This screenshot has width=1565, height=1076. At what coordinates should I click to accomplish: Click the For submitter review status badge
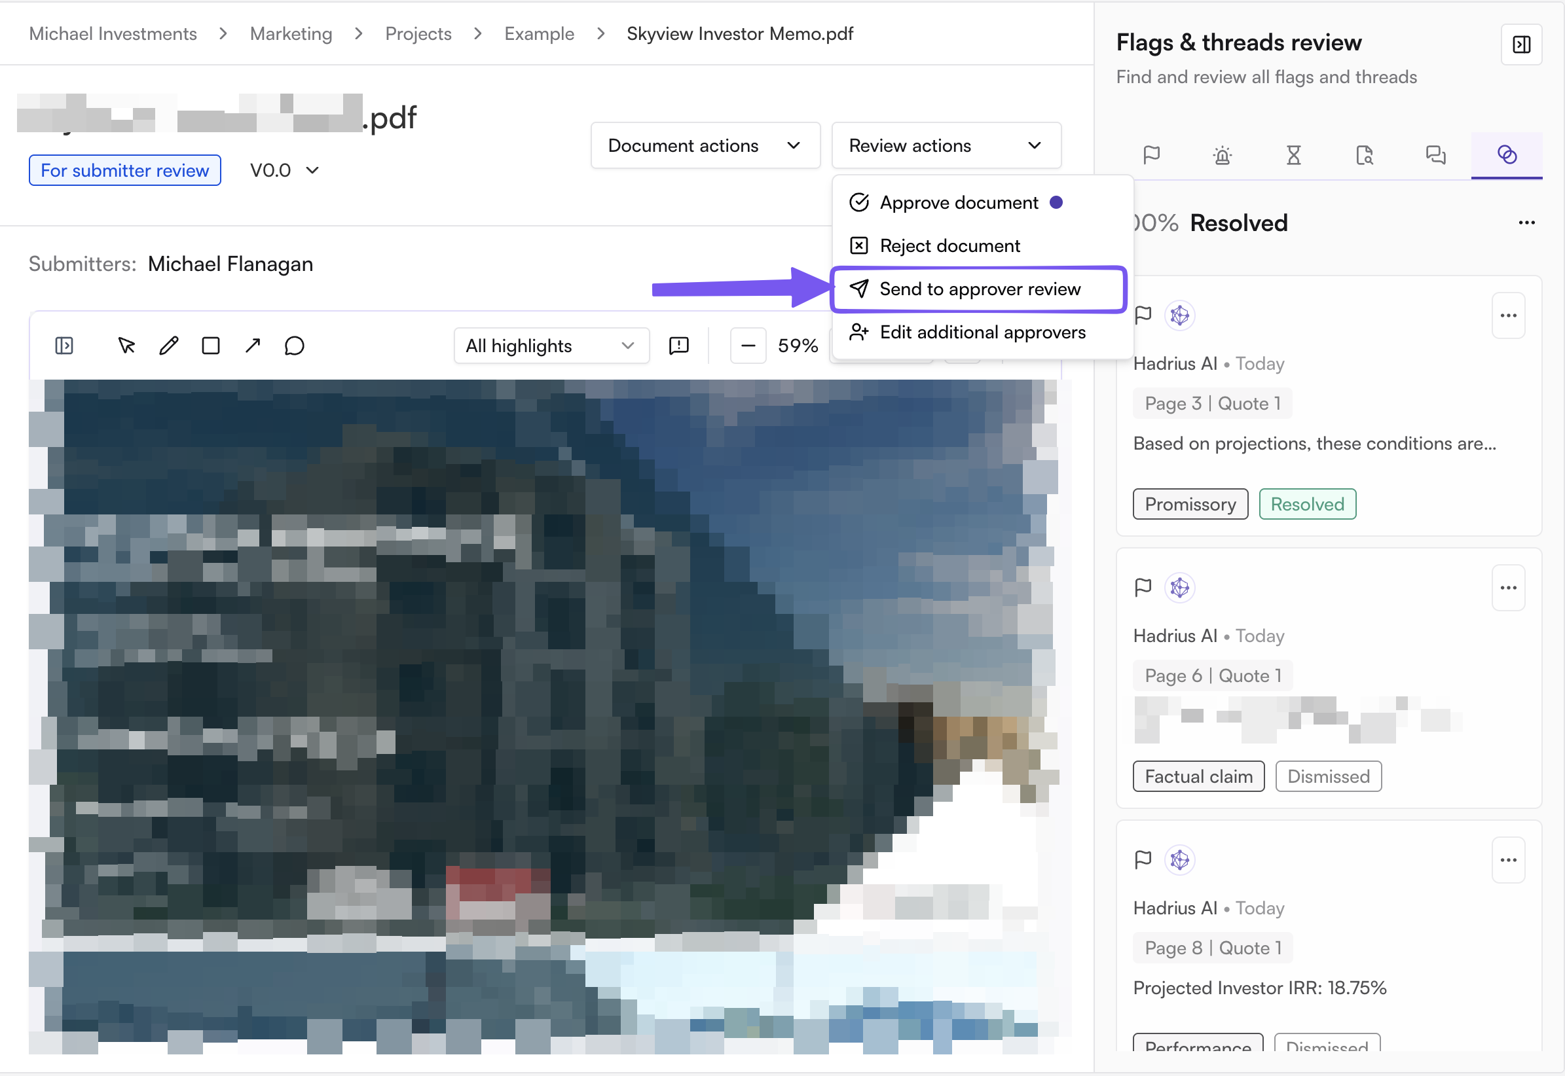coord(125,171)
